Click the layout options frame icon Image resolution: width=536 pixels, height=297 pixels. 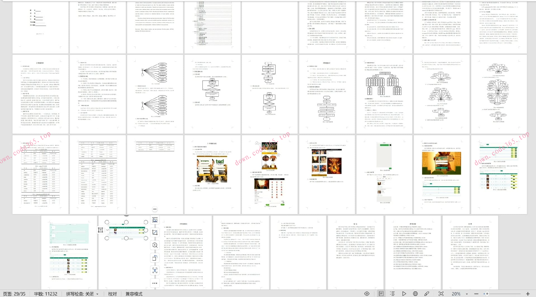(x=101, y=230)
